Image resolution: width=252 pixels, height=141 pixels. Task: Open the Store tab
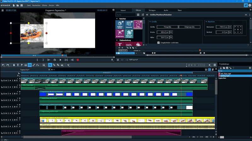[x=180, y=10]
